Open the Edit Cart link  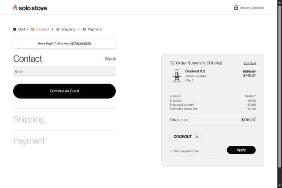[249, 63]
